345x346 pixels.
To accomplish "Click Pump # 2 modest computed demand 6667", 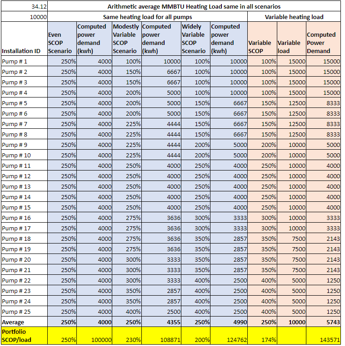I will pyautogui.click(x=161, y=72).
